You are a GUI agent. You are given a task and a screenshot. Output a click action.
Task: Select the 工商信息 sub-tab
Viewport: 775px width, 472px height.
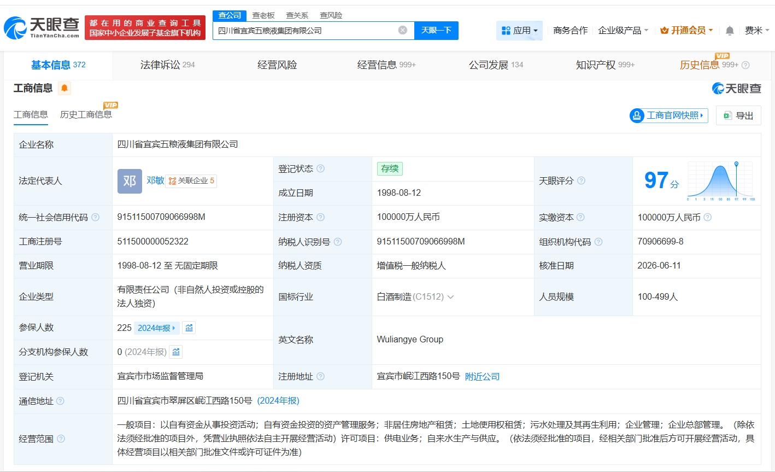(31, 114)
